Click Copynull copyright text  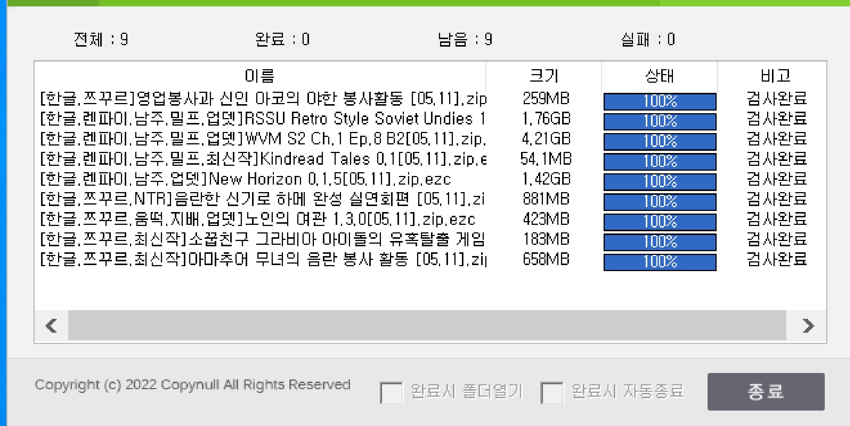[x=193, y=385]
